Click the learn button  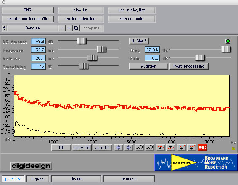pyautogui.click(x=77, y=179)
